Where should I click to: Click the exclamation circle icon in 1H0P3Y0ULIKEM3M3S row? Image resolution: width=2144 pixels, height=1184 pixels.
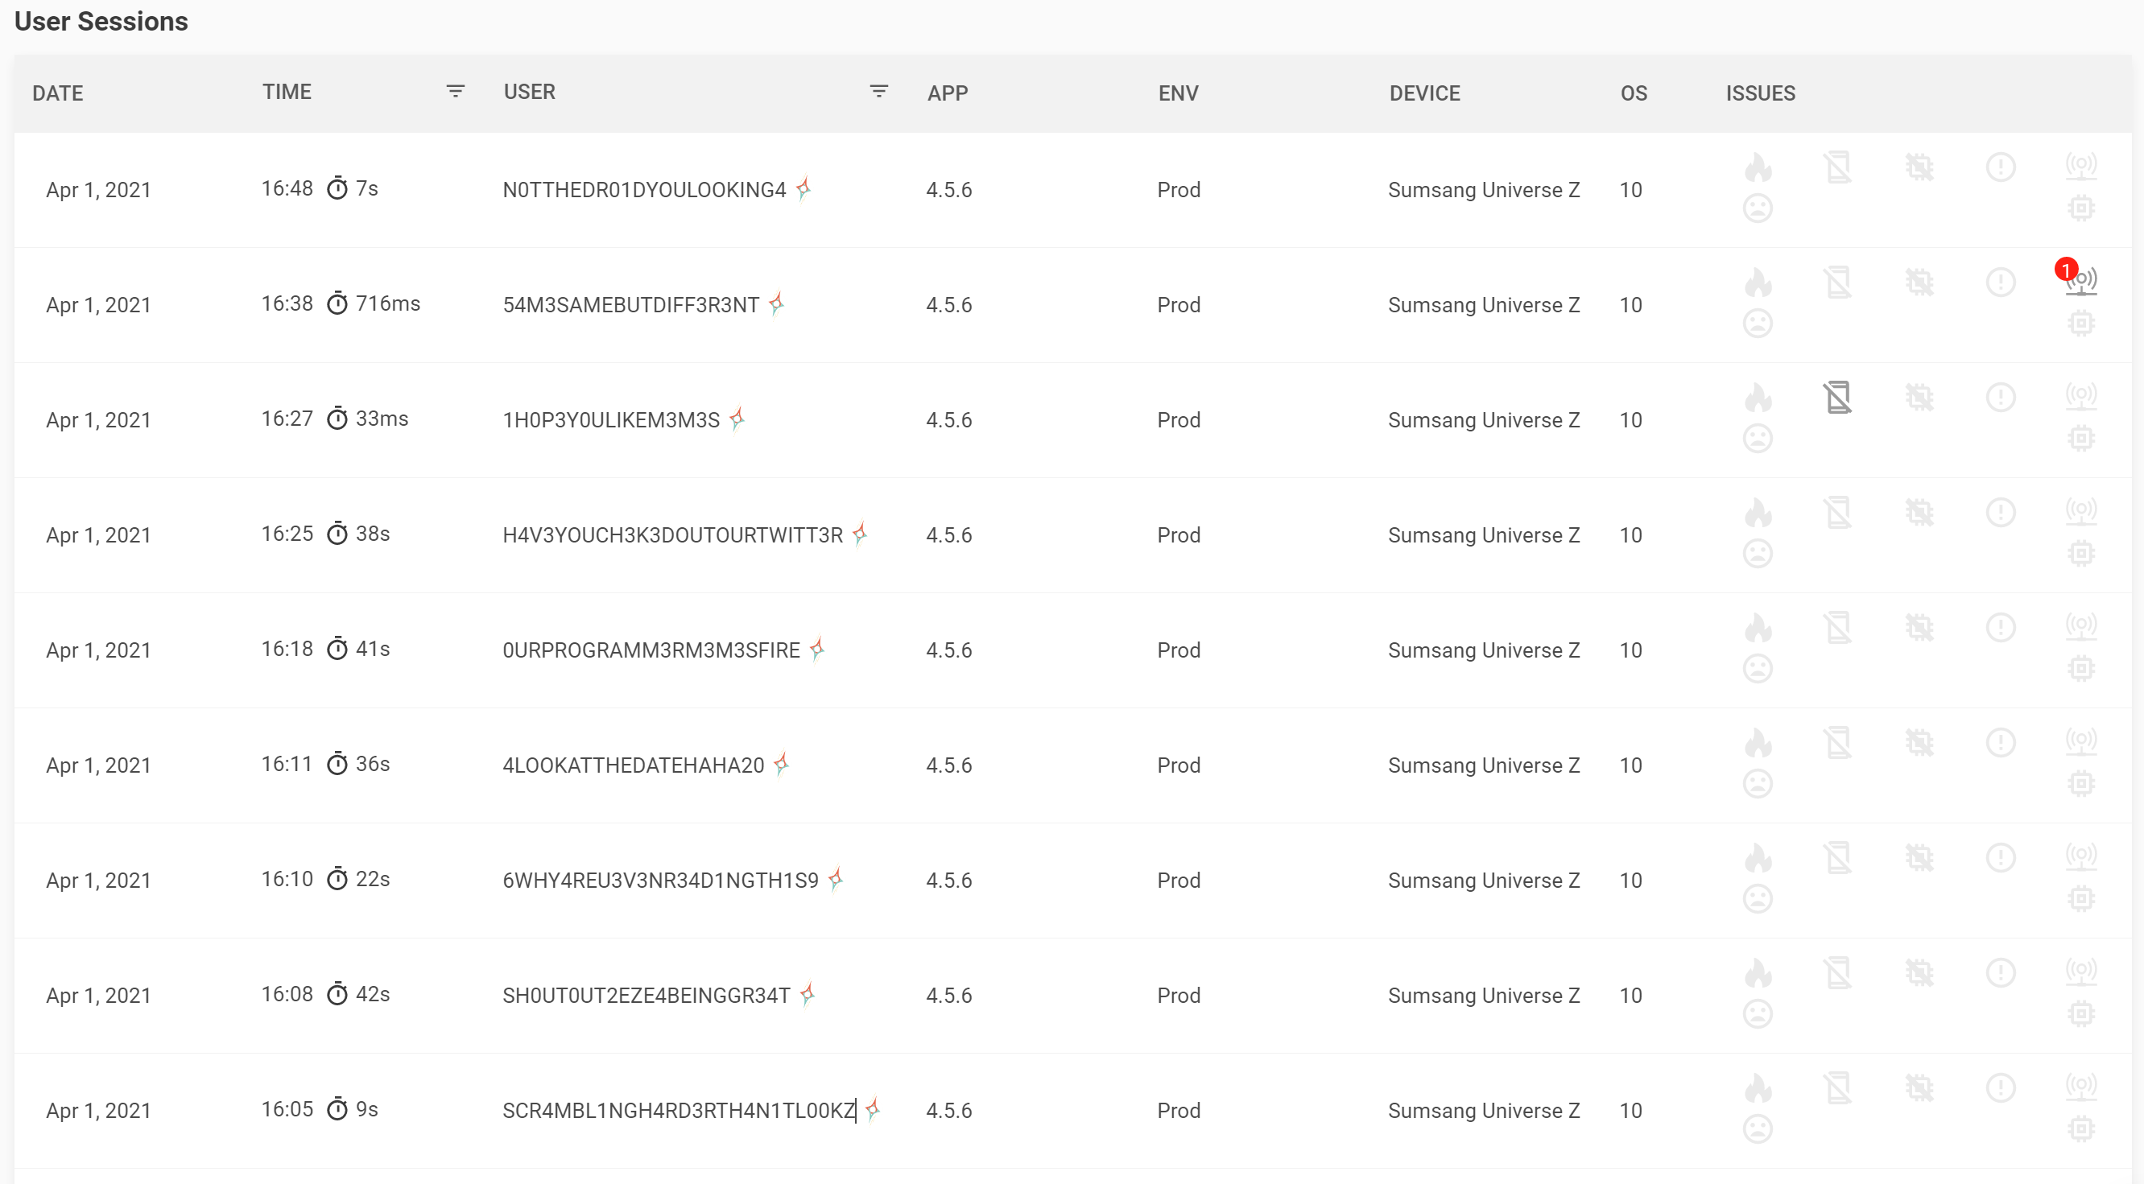coord(2000,397)
